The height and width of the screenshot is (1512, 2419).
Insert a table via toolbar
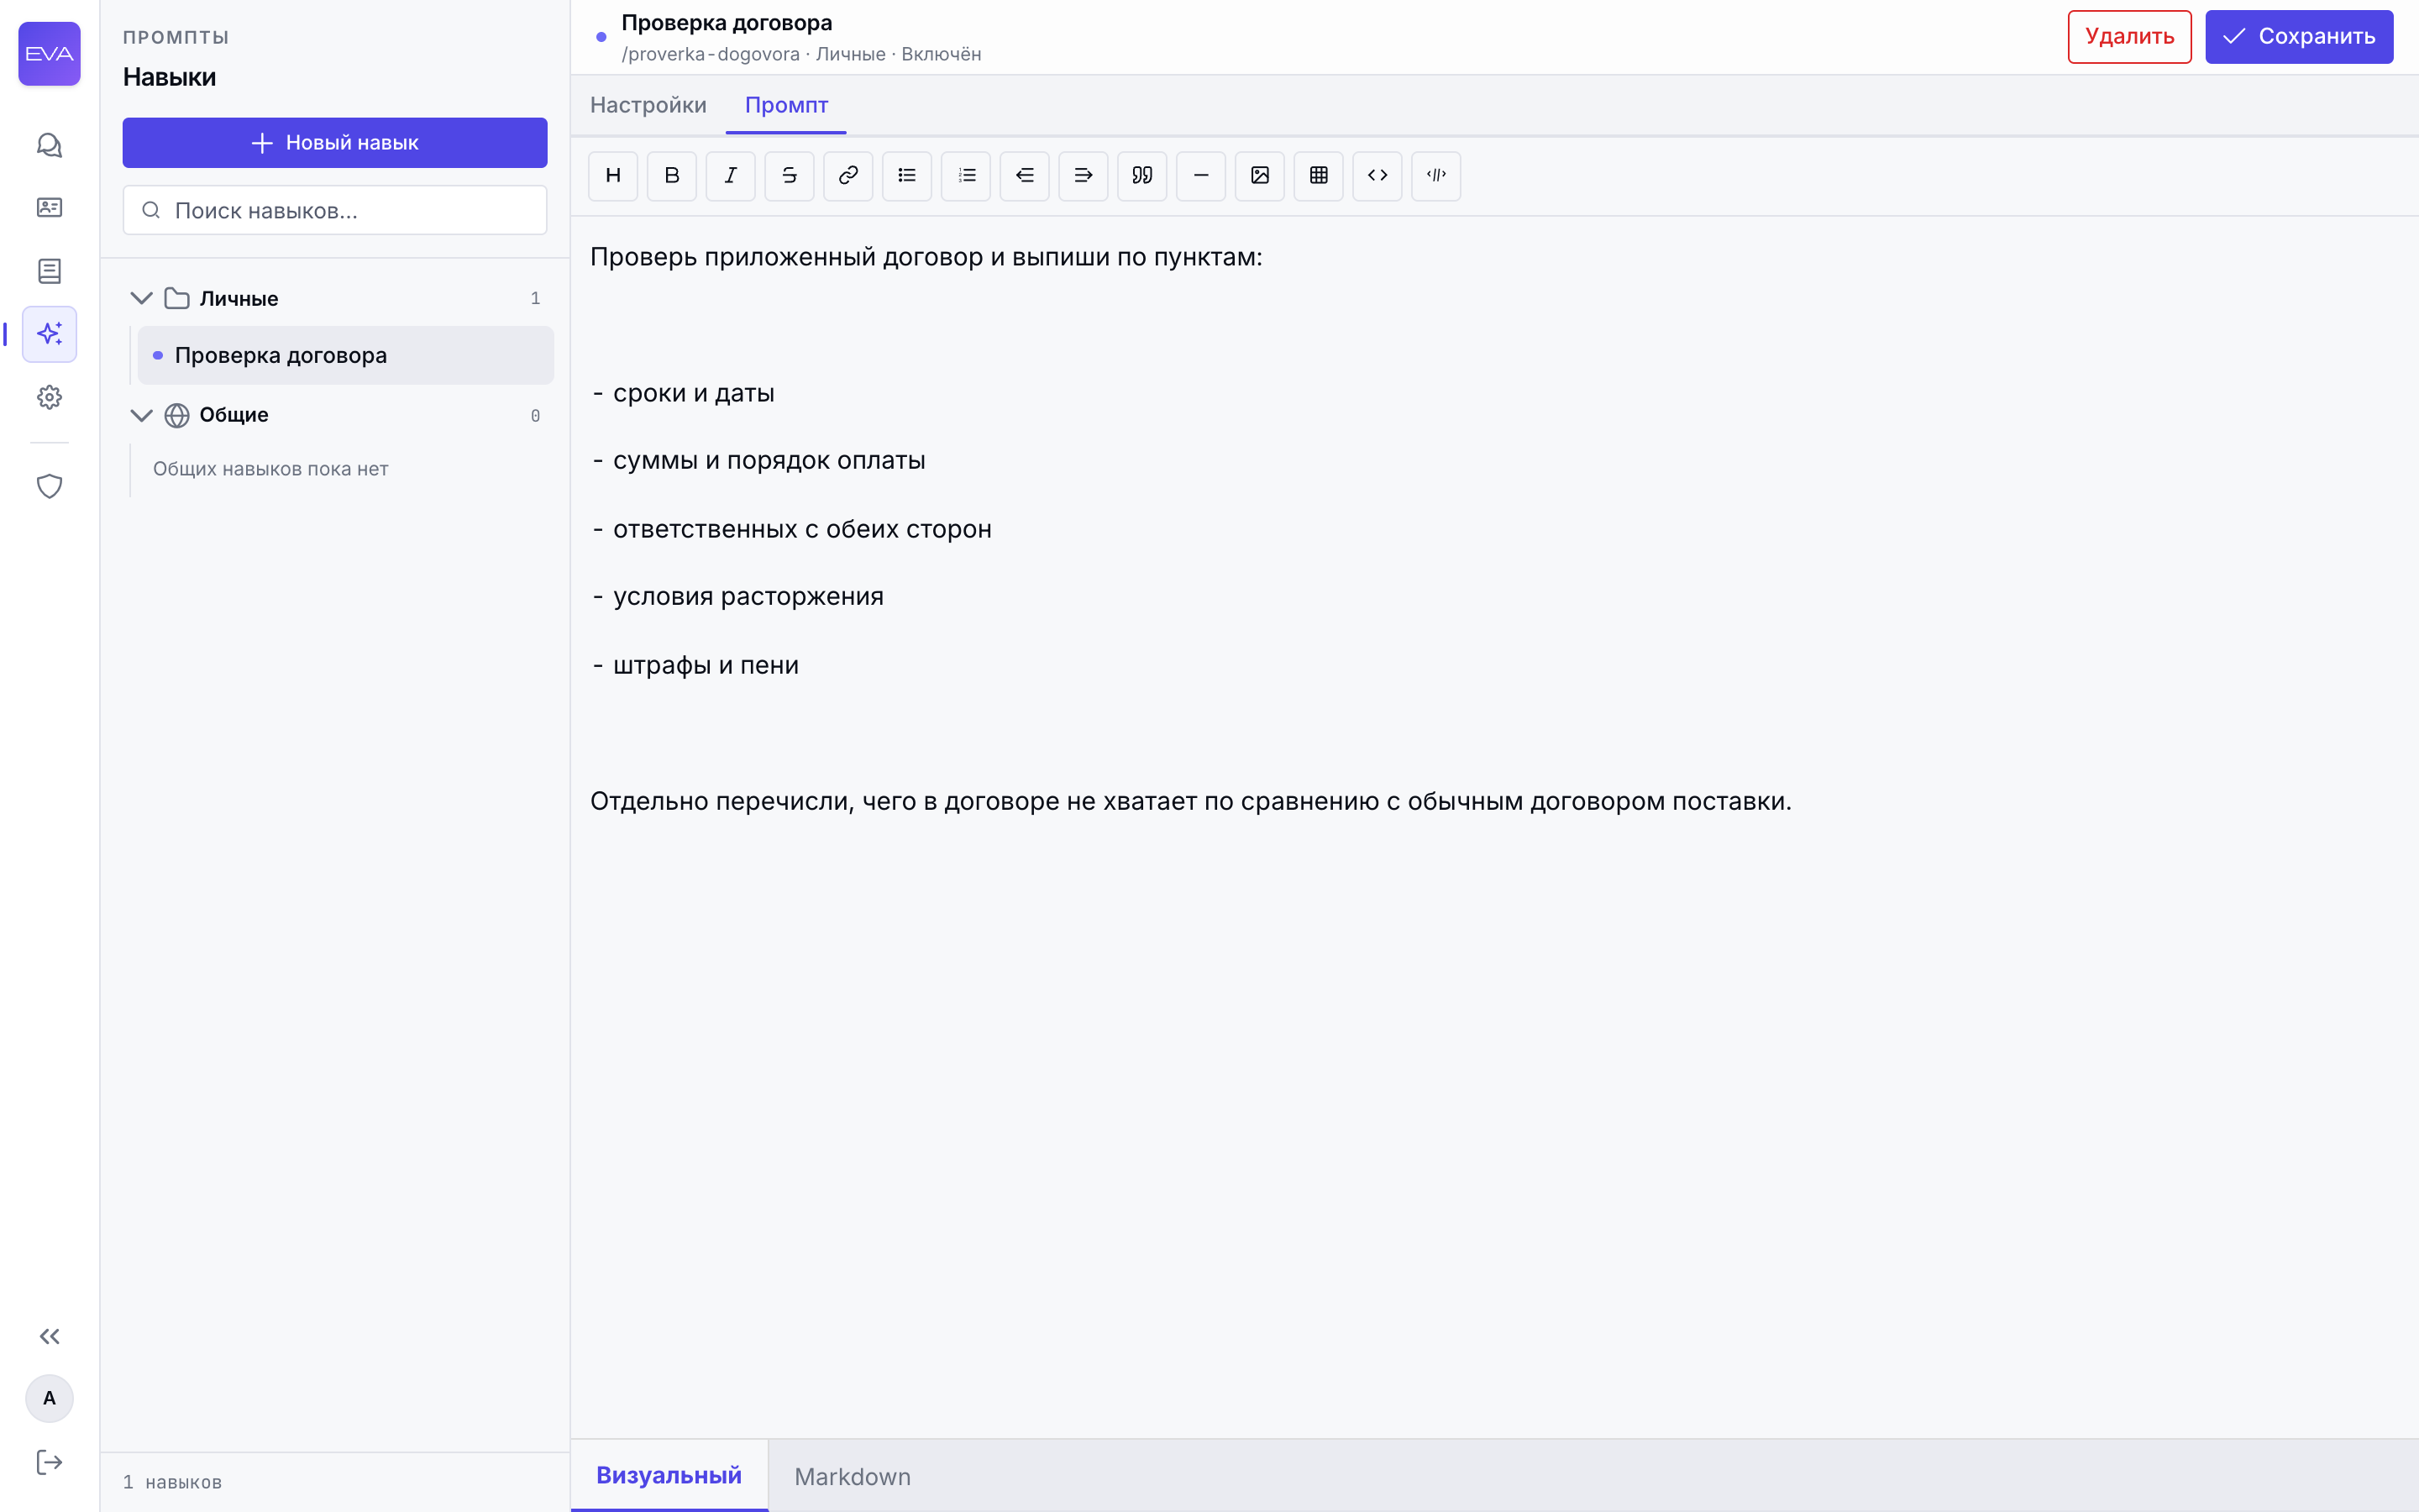(x=1319, y=176)
